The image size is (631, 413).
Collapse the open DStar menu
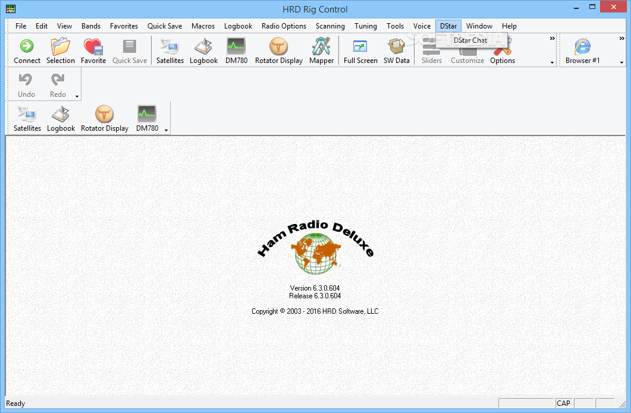click(x=448, y=26)
